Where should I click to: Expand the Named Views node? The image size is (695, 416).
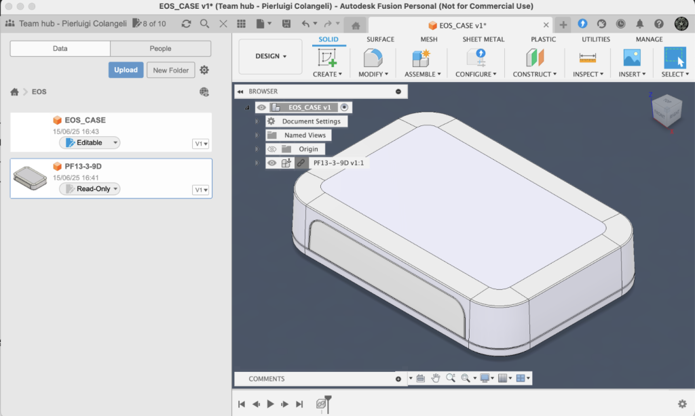click(x=257, y=135)
